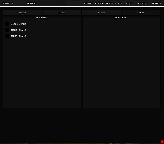Viewport: 164px width, 144px height.
Task: Select World ESP in top navigation
Action: point(116,4)
